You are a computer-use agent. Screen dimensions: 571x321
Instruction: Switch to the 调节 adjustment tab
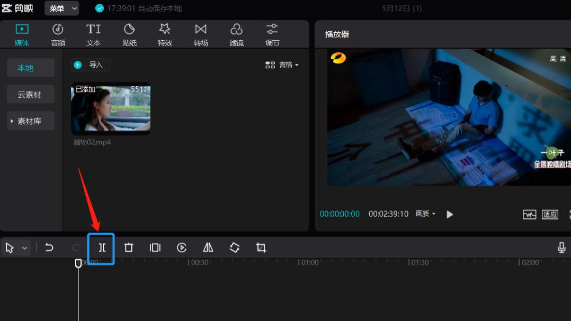272,34
